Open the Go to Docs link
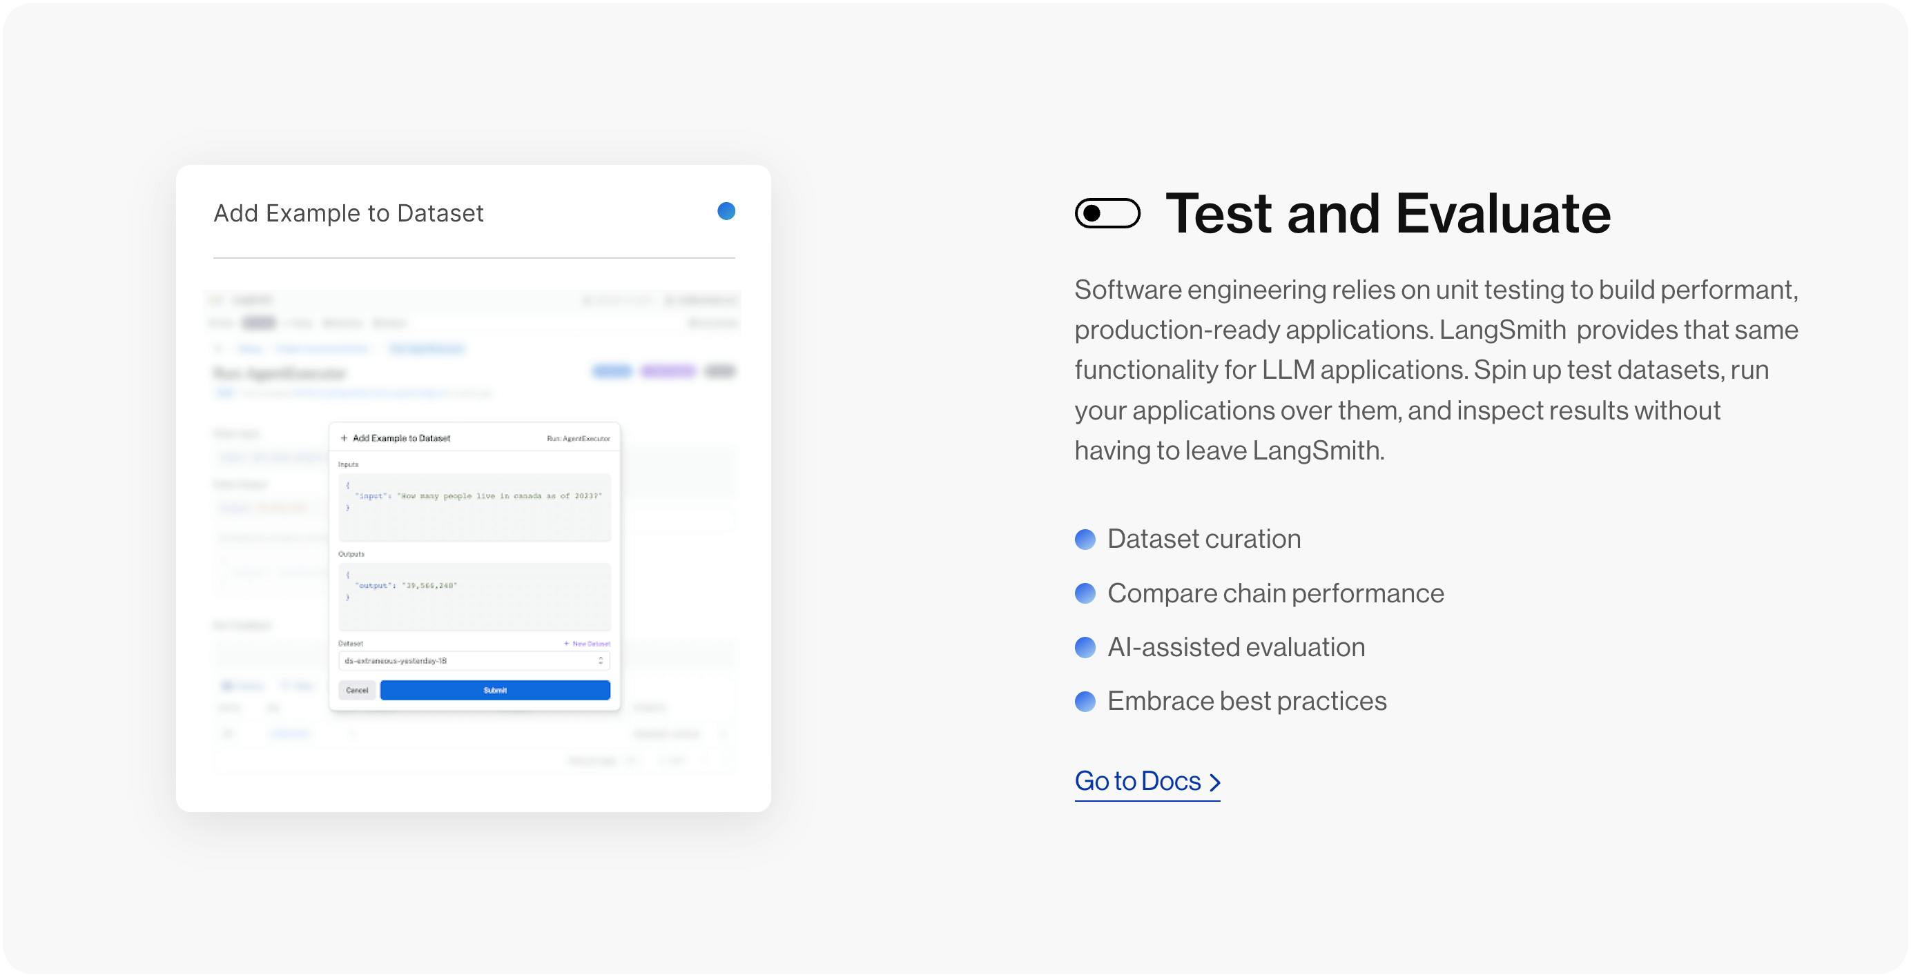 (x=1147, y=781)
